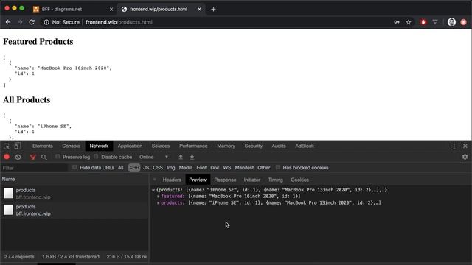
Task: Open the Chrome profile avatar
Action: [451, 22]
